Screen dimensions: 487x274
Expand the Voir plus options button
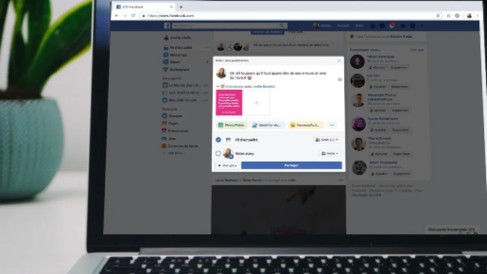pos(227,166)
